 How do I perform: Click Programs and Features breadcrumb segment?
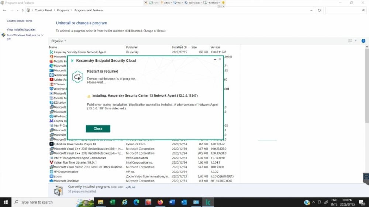[x=89, y=10]
